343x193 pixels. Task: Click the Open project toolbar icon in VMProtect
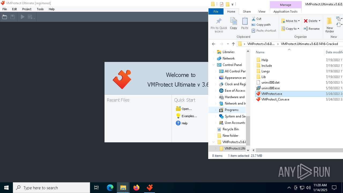5,17
